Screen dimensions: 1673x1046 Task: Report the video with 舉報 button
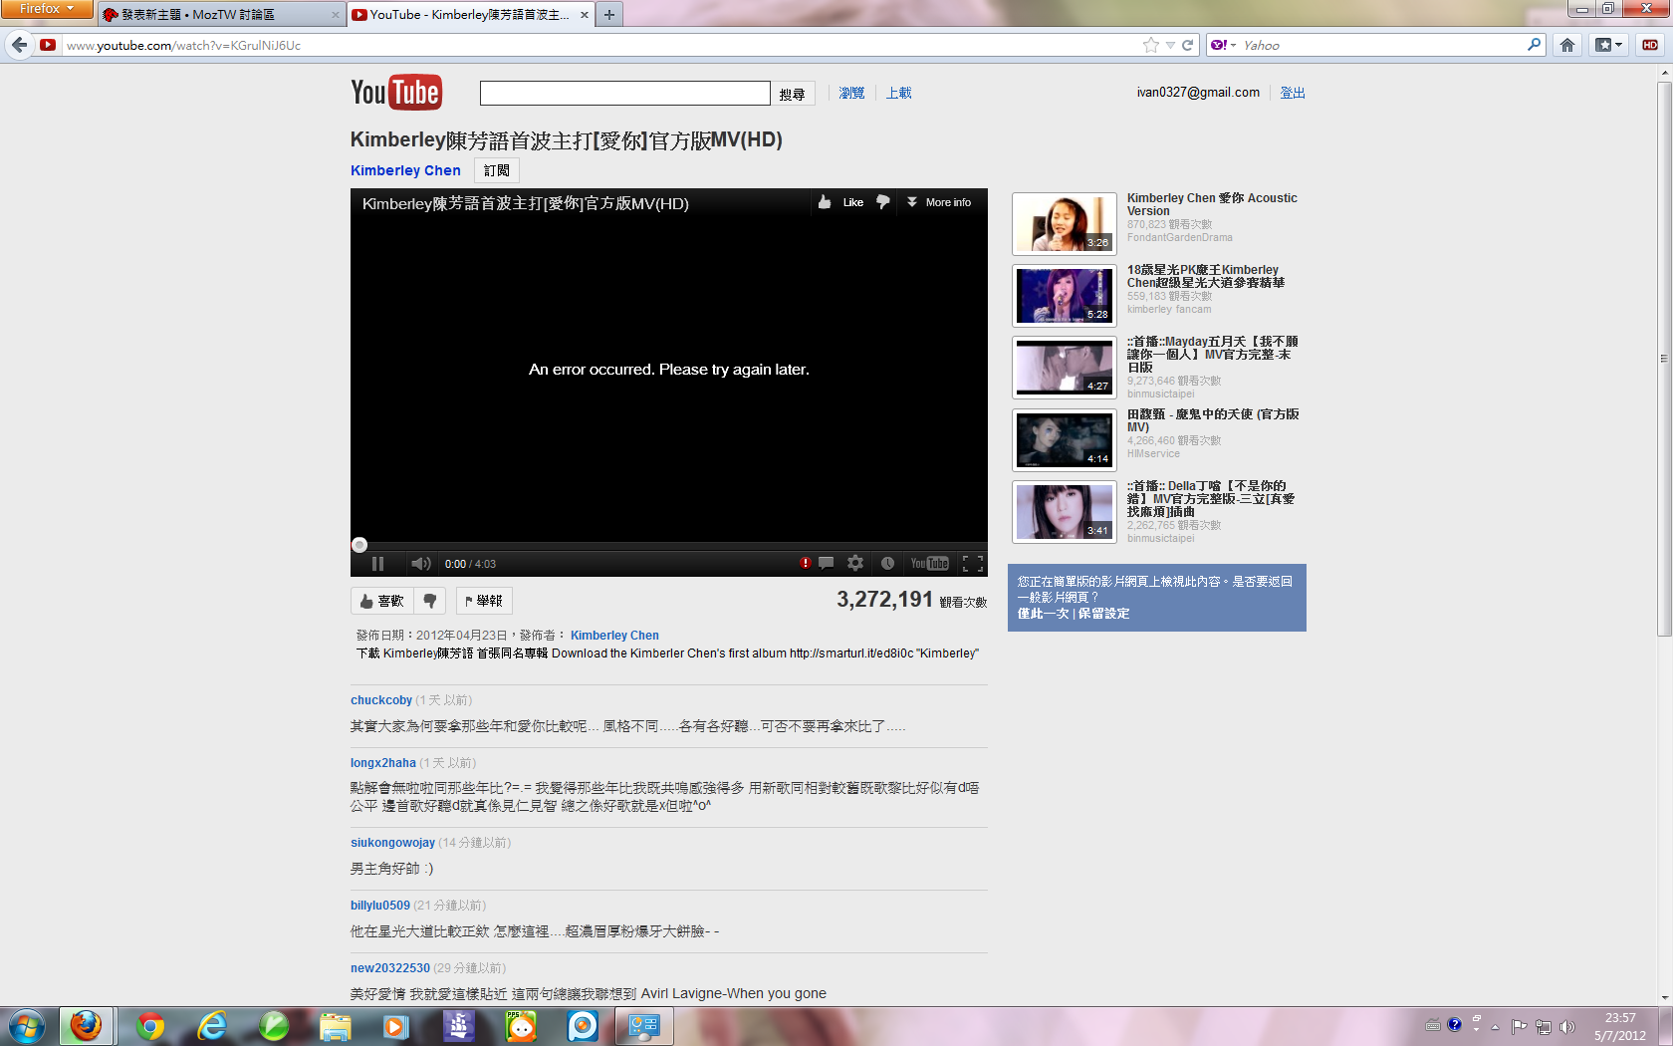(484, 601)
